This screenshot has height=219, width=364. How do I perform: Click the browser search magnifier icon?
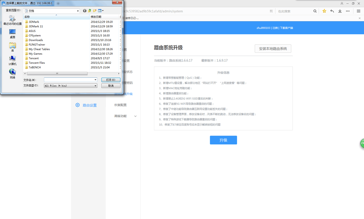point(315,11)
